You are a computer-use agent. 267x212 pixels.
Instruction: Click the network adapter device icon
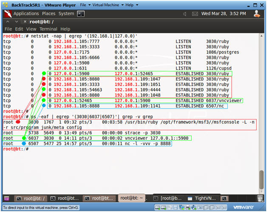182,207
